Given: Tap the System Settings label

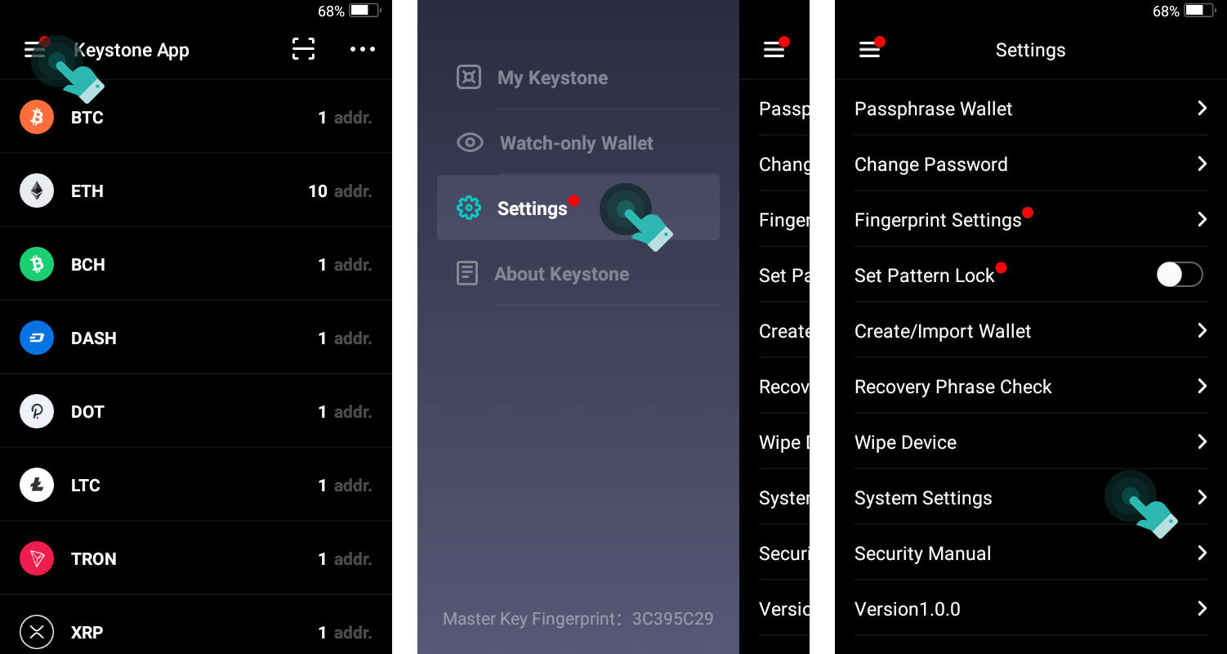Looking at the screenshot, I should (x=923, y=498).
